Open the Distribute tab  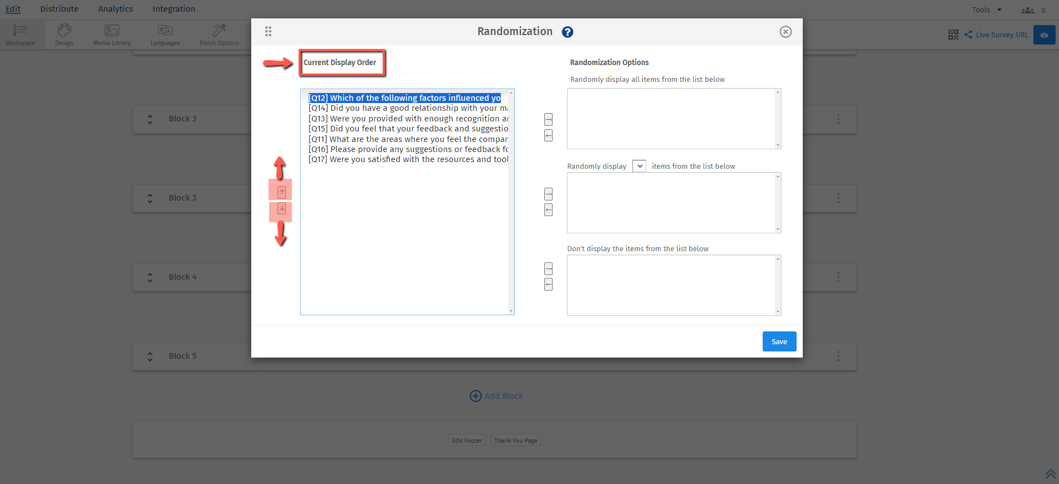[x=59, y=9]
